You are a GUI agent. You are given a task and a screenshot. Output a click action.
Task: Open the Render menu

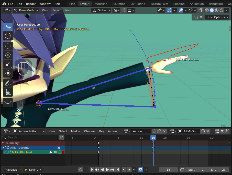tap(31, 4)
